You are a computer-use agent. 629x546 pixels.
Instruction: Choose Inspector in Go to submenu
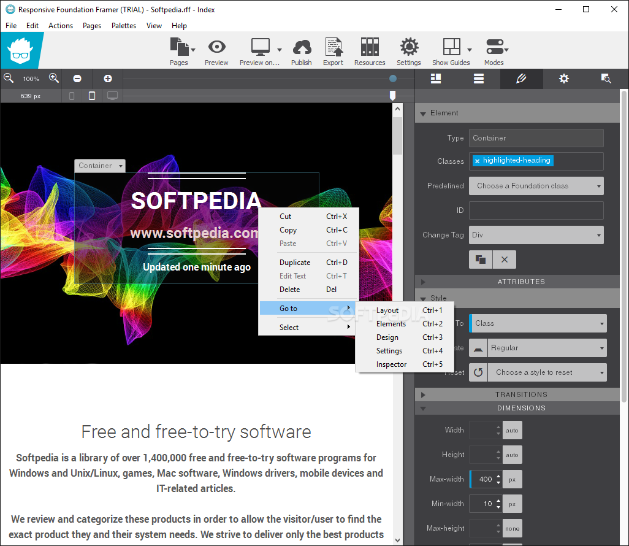point(405,364)
